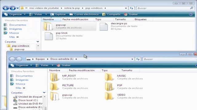This screenshot has height=110, width=197.
Task: Go back in the psp windows explorer
Action: tap(6, 8)
